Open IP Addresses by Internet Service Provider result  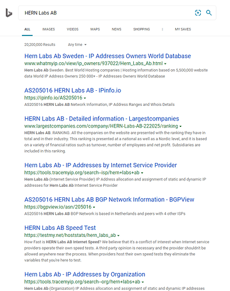pyautogui.click(x=101, y=165)
